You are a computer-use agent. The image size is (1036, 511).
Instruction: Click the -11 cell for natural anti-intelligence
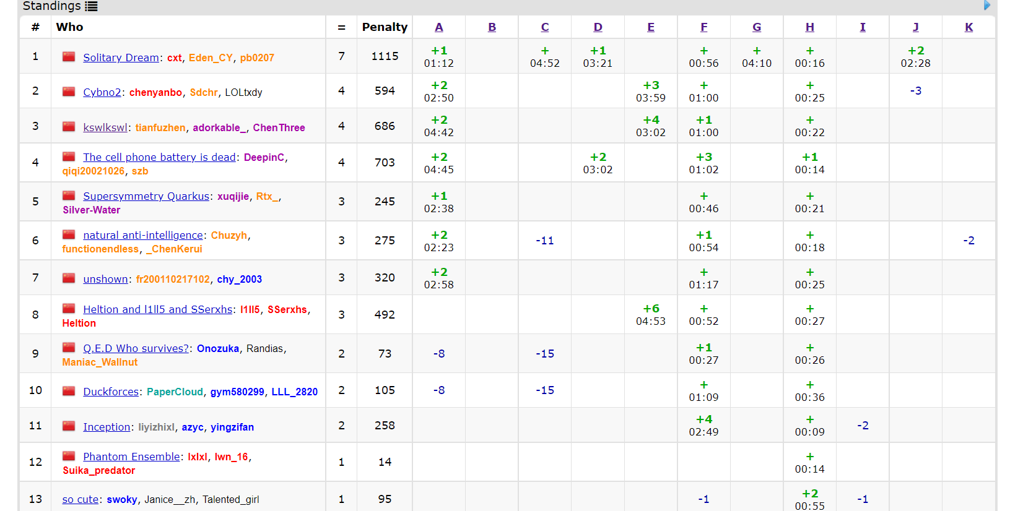[x=544, y=241]
